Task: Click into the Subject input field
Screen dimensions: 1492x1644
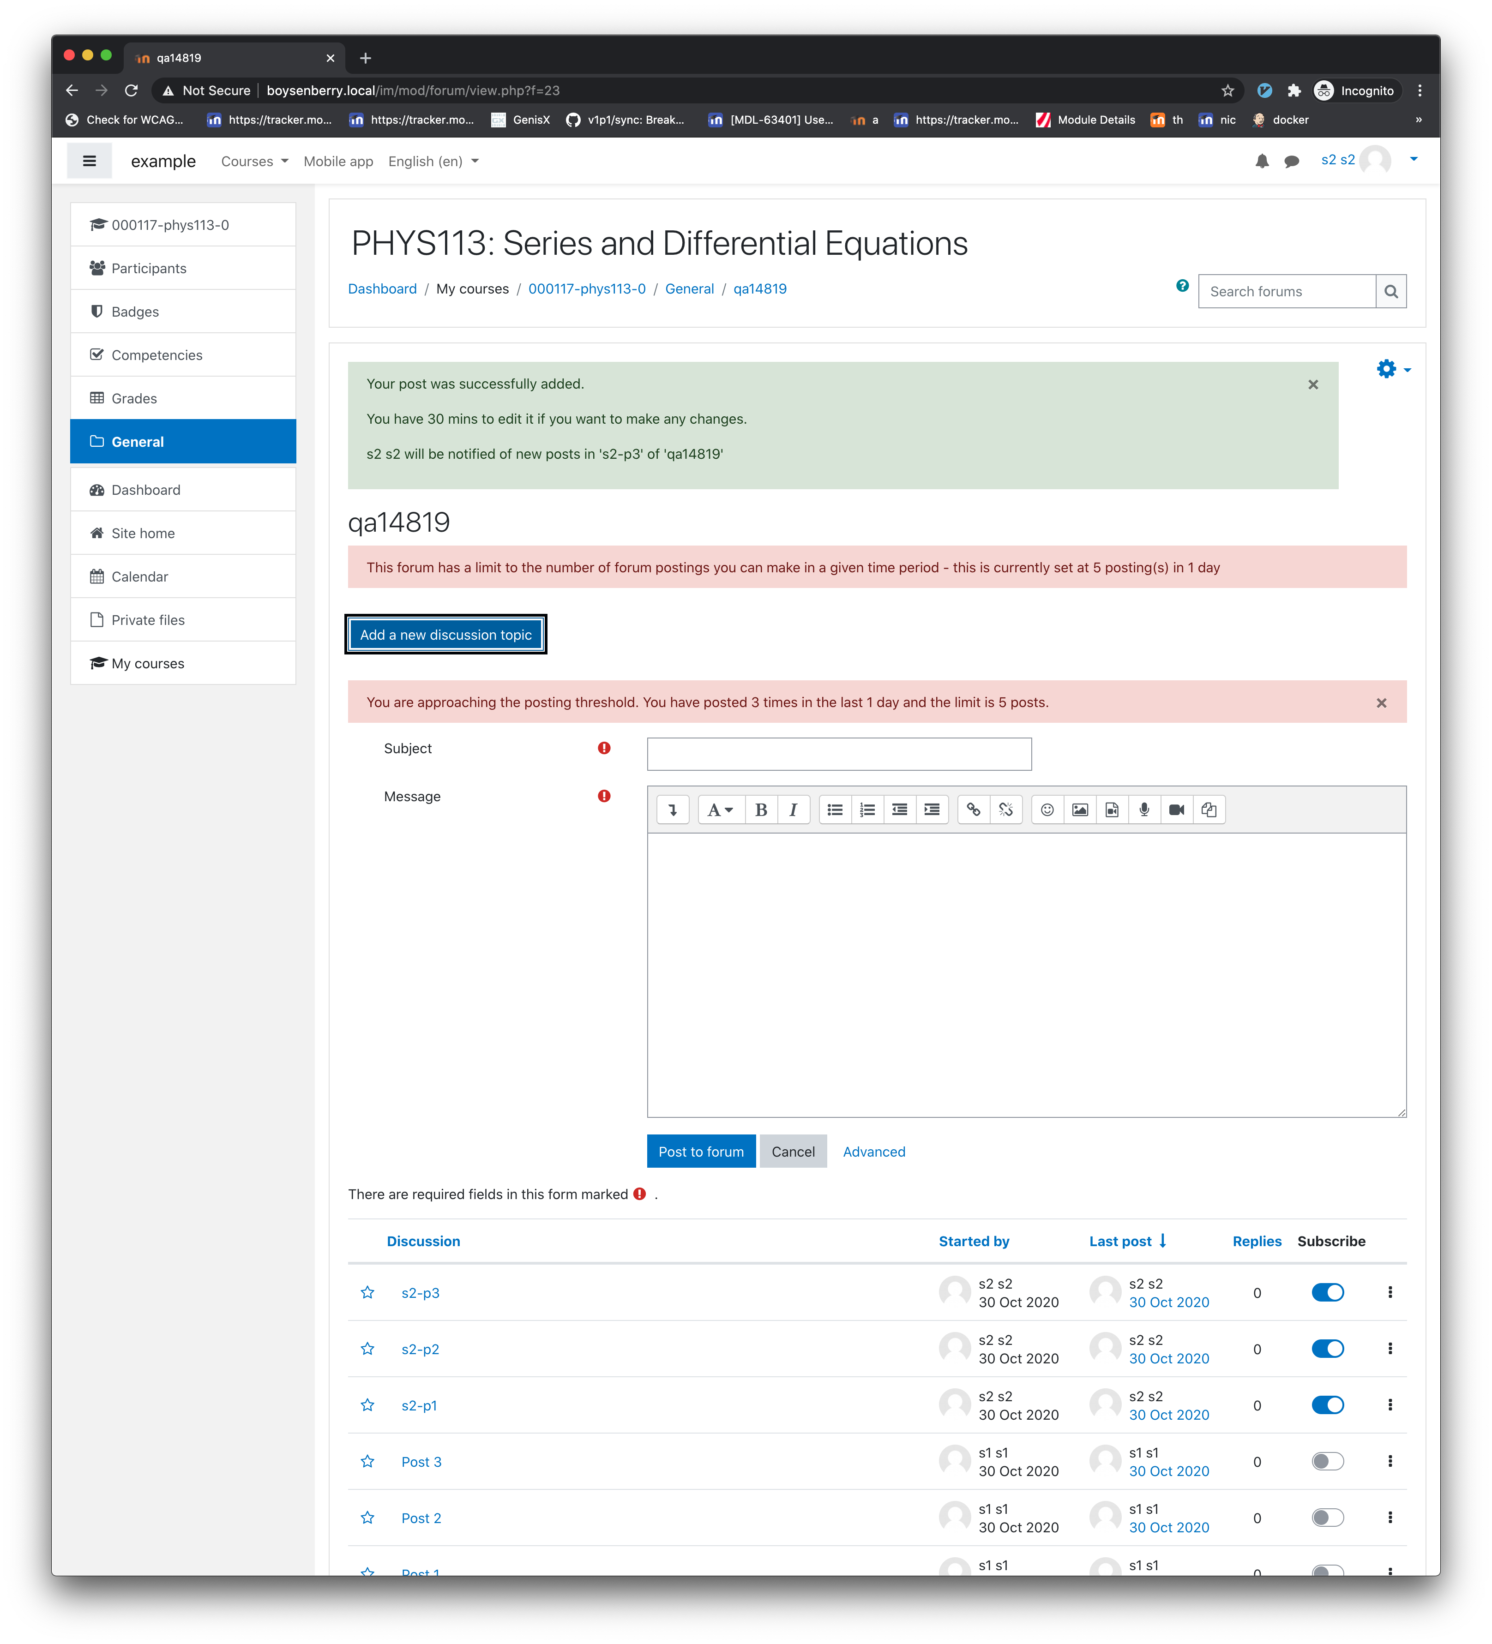Action: pos(839,754)
